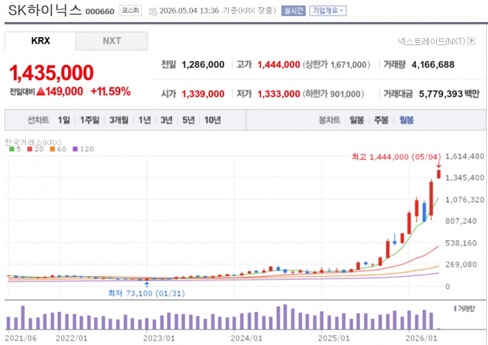Select the 3년 line chart range

pyautogui.click(x=166, y=120)
